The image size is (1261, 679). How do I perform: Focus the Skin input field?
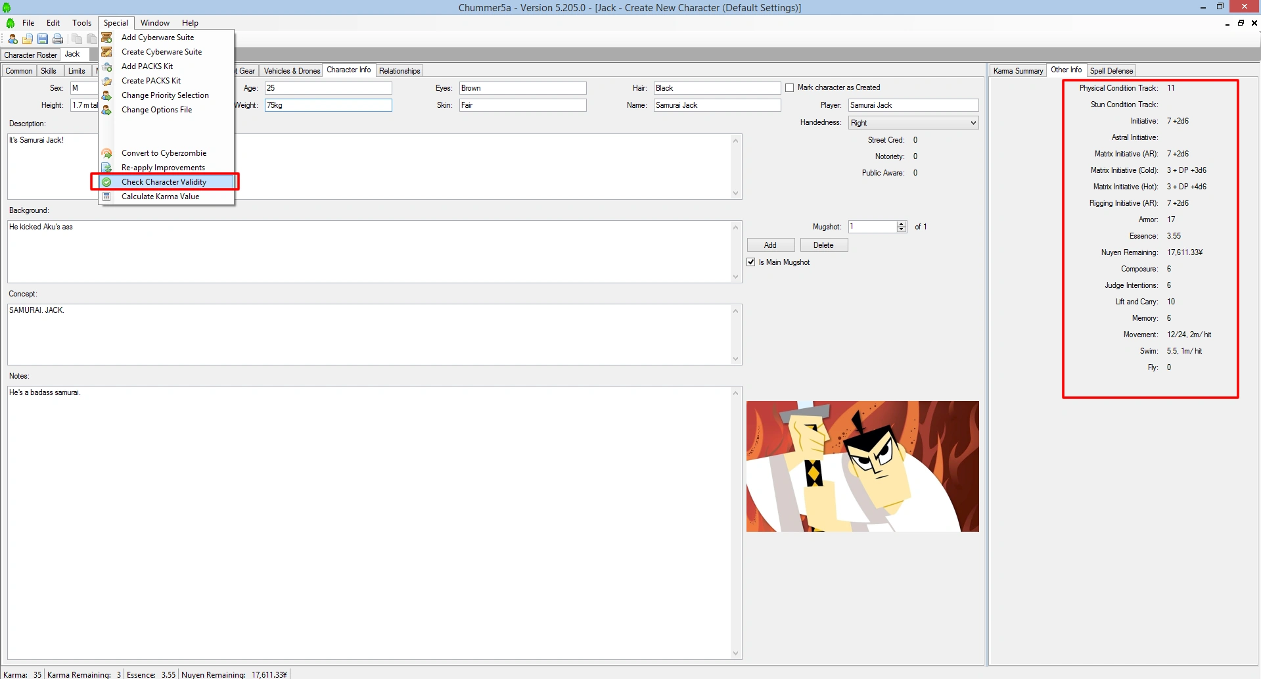(523, 105)
